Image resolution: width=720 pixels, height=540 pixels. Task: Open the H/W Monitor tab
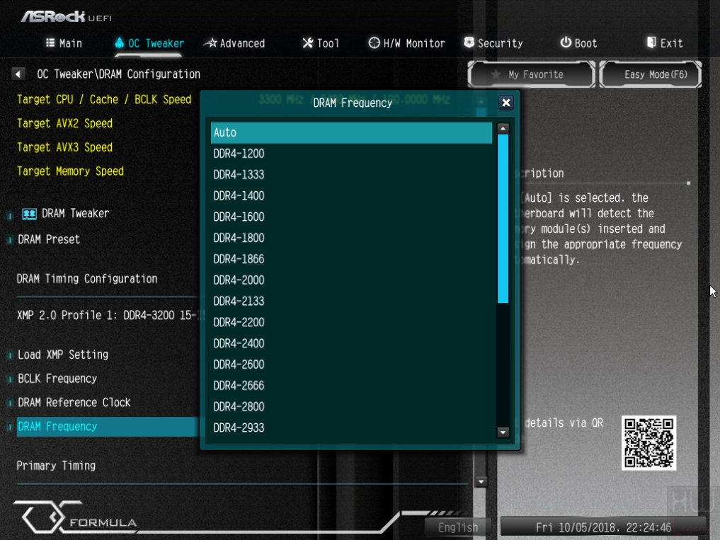tap(407, 43)
